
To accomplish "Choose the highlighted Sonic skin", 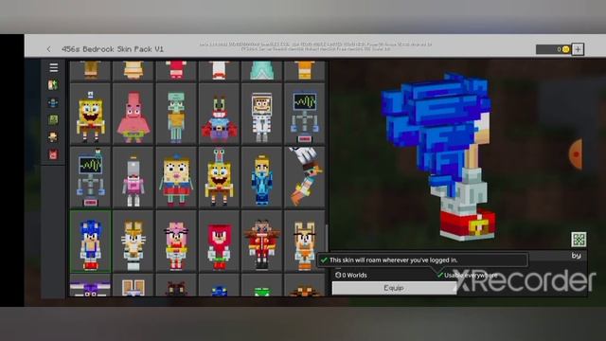I will point(91,242).
